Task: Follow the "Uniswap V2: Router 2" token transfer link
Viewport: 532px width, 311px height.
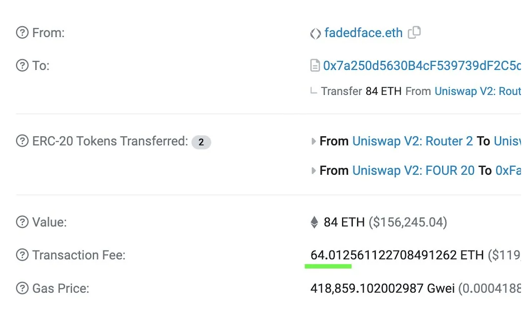Action: click(412, 141)
